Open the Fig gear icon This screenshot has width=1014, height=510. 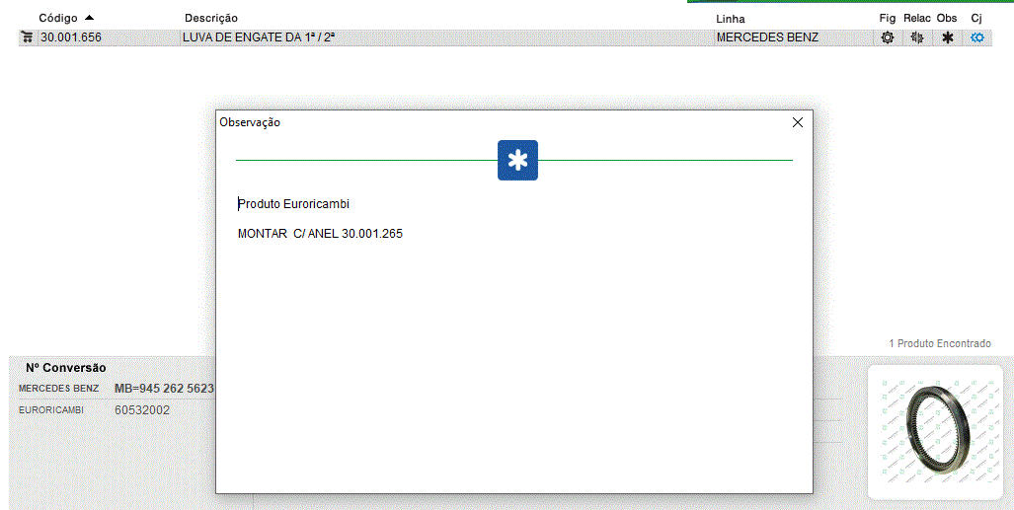tap(888, 37)
